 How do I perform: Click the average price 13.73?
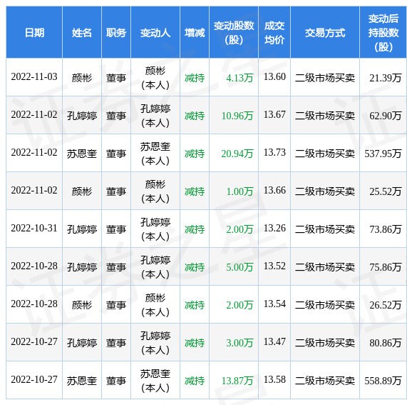[x=274, y=152]
